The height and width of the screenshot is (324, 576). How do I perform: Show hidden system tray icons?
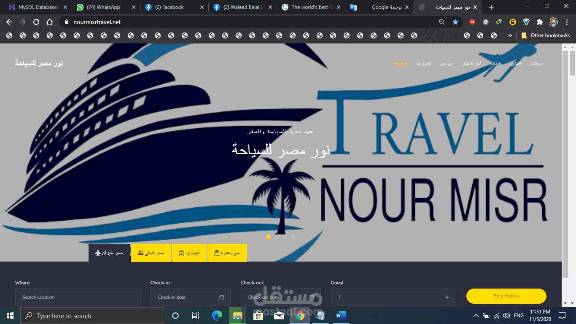tap(476, 316)
